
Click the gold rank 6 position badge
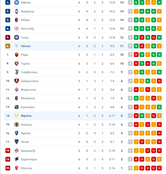click(x=8, y=46)
